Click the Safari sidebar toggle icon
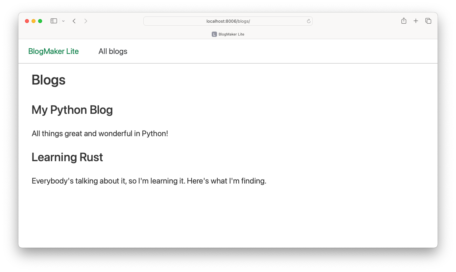The height and width of the screenshot is (272, 456). 53,21
